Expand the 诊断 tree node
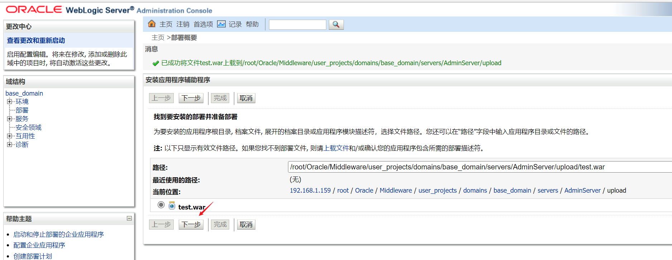 9,144
